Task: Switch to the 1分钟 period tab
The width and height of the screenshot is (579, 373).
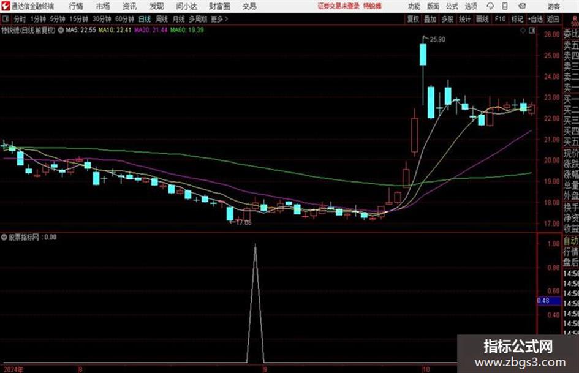Action: tap(38, 19)
